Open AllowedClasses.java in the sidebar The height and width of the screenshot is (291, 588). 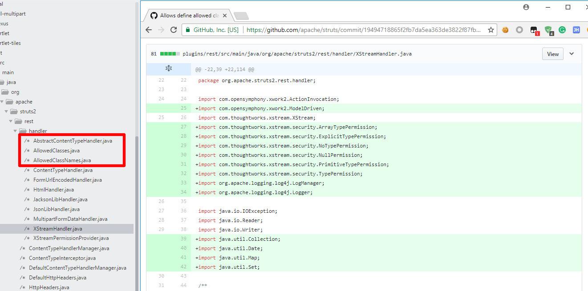57,151
